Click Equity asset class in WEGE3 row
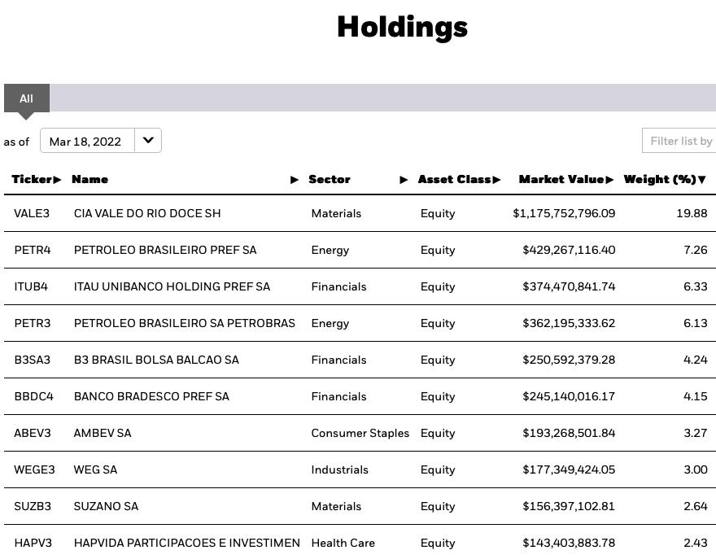 pos(438,470)
